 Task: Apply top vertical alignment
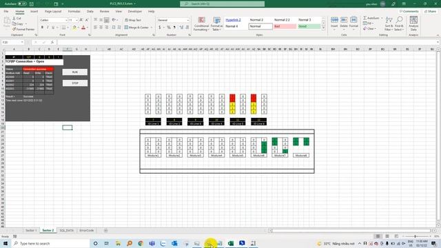point(96,20)
